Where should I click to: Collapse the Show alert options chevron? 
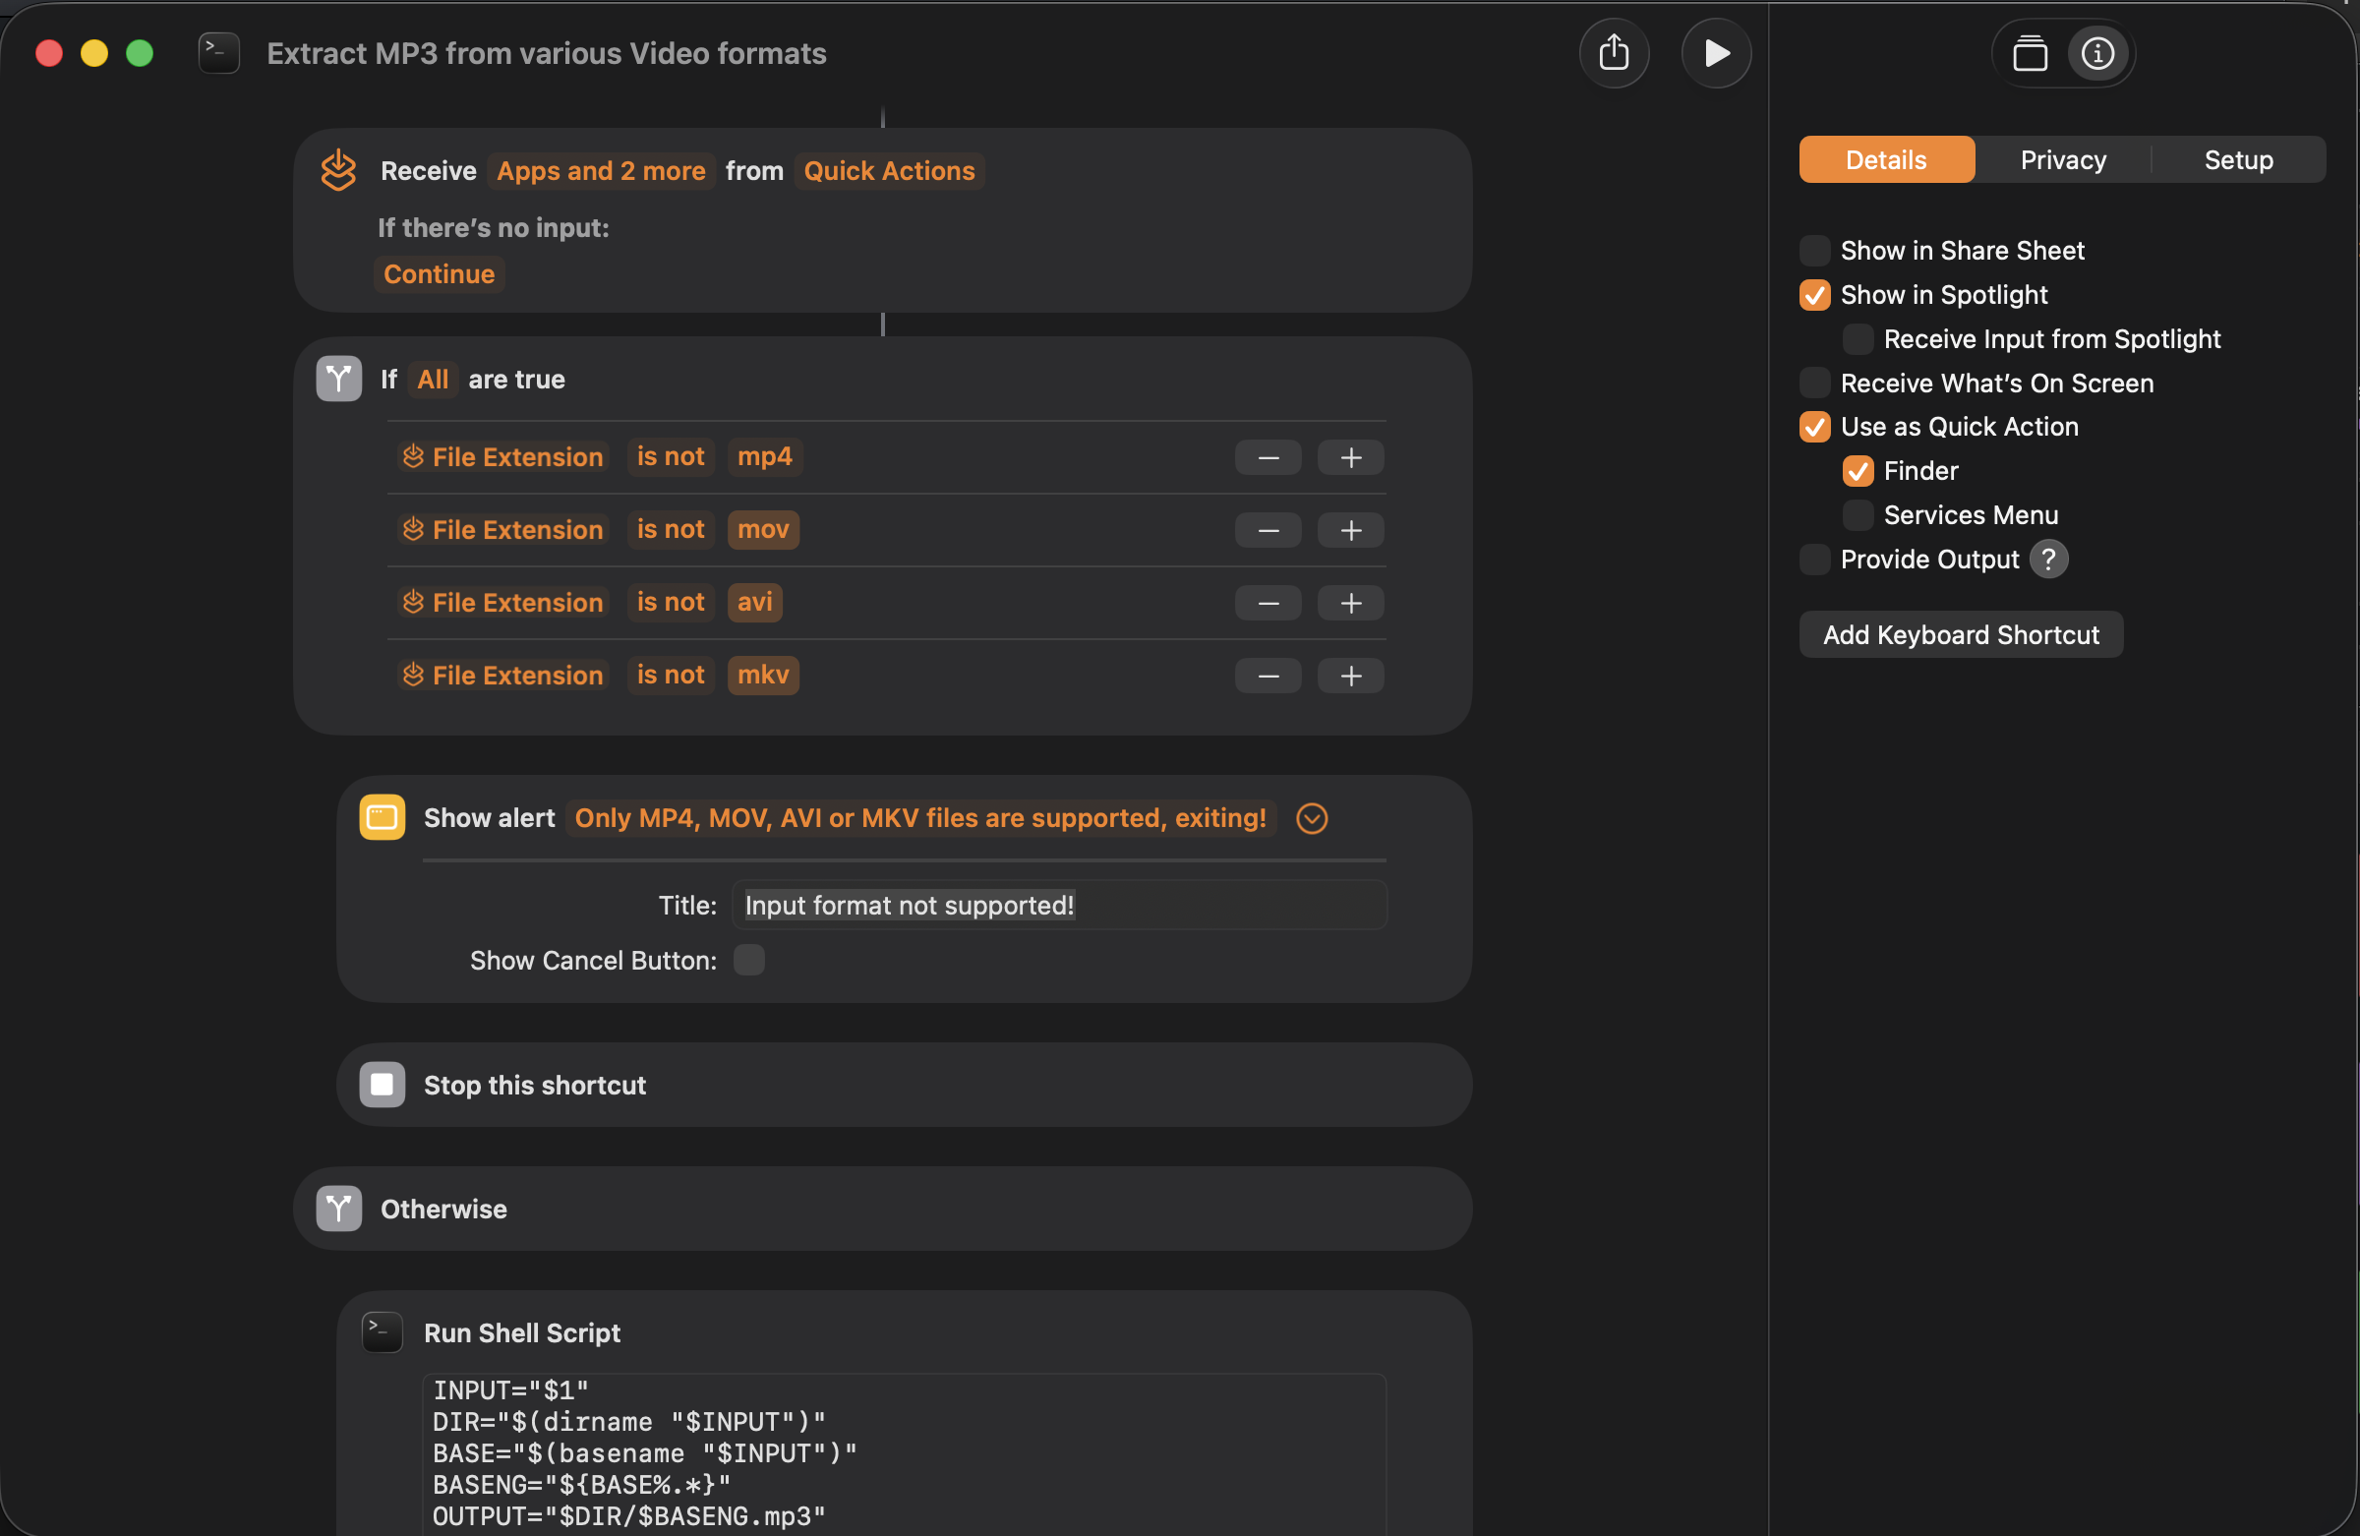point(1311,818)
